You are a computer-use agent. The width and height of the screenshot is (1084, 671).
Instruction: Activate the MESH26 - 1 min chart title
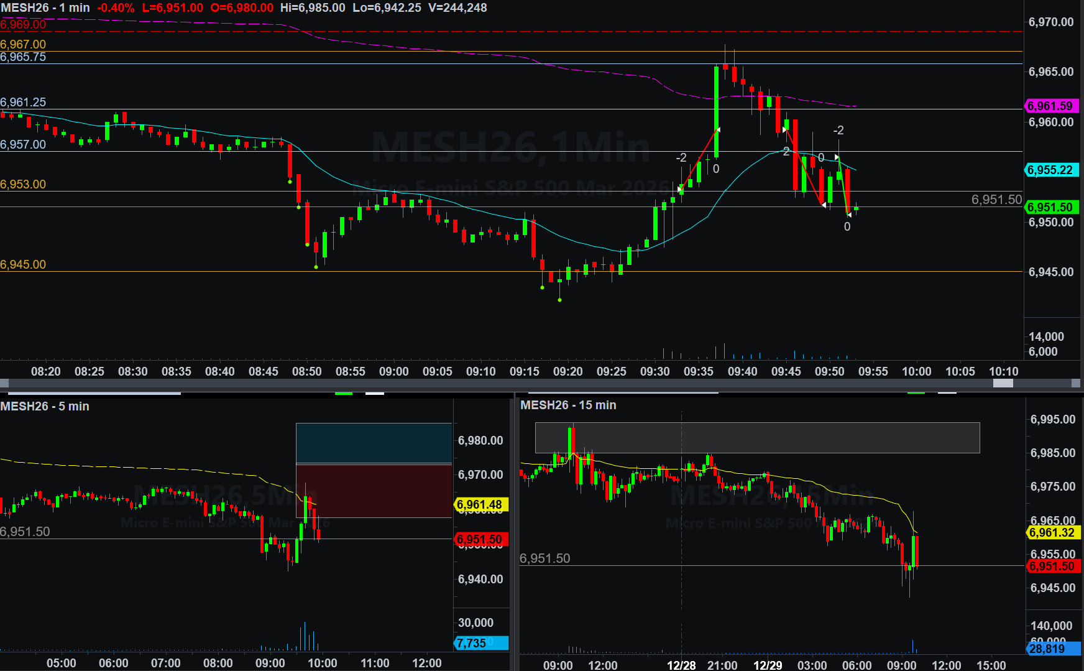[45, 8]
